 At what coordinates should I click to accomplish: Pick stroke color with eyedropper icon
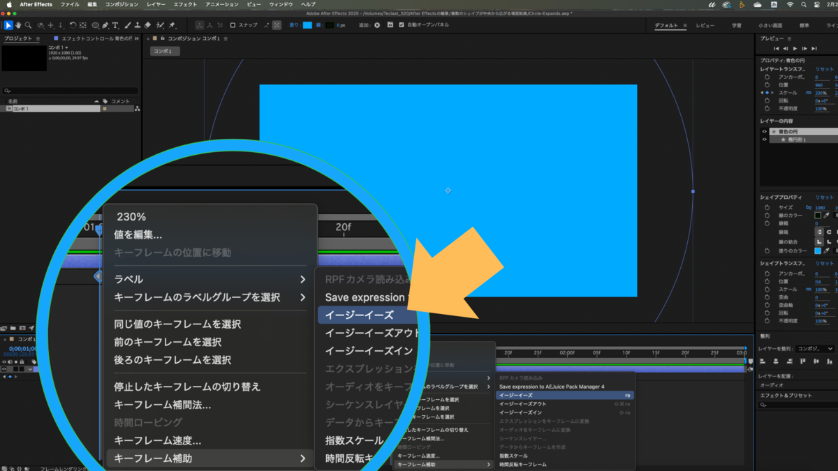tap(826, 216)
